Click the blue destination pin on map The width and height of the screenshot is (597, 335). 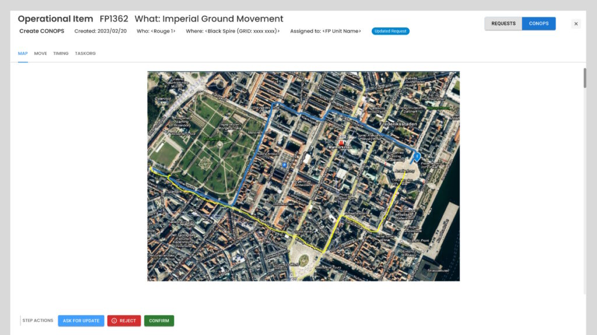tap(417, 156)
